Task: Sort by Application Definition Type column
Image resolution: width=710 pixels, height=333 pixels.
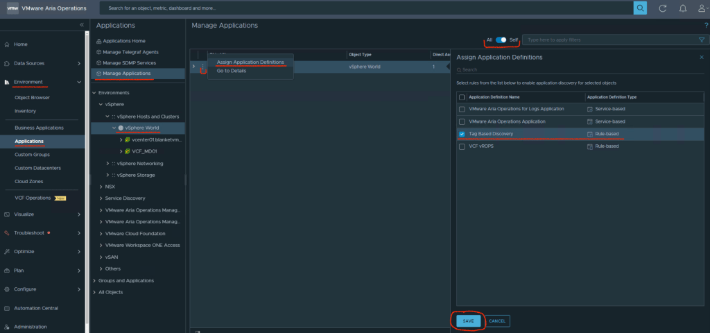Action: 612,97
